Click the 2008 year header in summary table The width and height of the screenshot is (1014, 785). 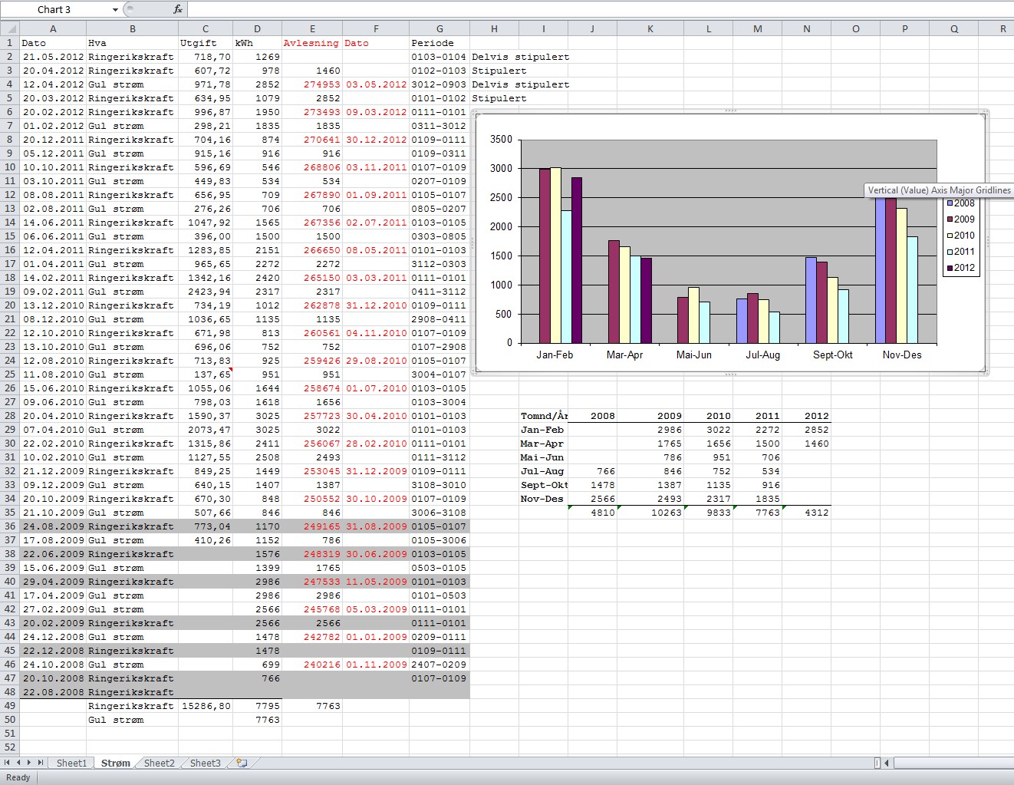[592, 416]
